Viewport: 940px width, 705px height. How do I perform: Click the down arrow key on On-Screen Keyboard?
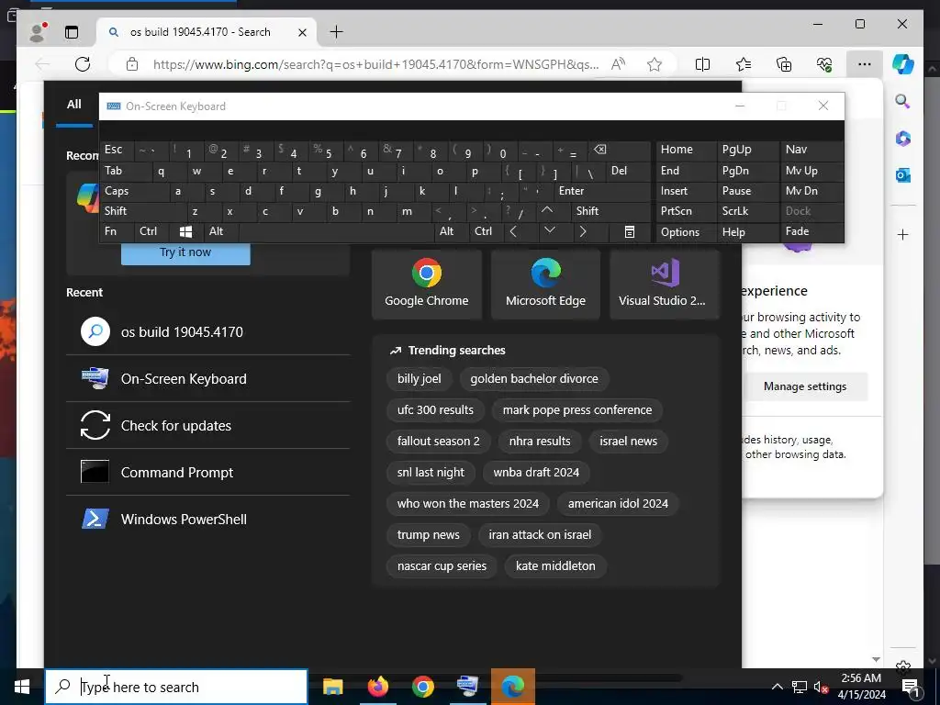click(549, 231)
